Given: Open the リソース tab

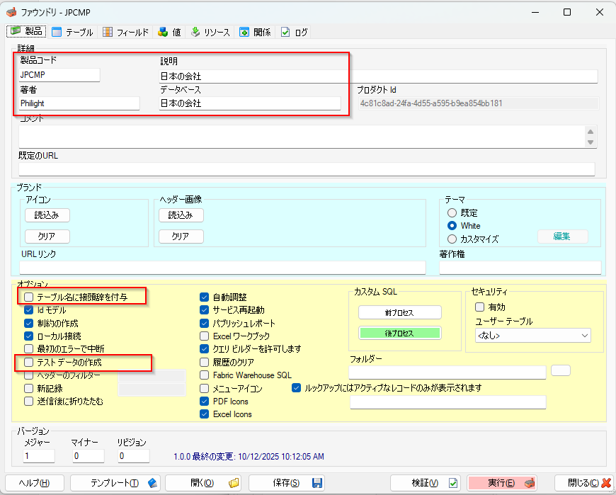Looking at the screenshot, I should 210,32.
